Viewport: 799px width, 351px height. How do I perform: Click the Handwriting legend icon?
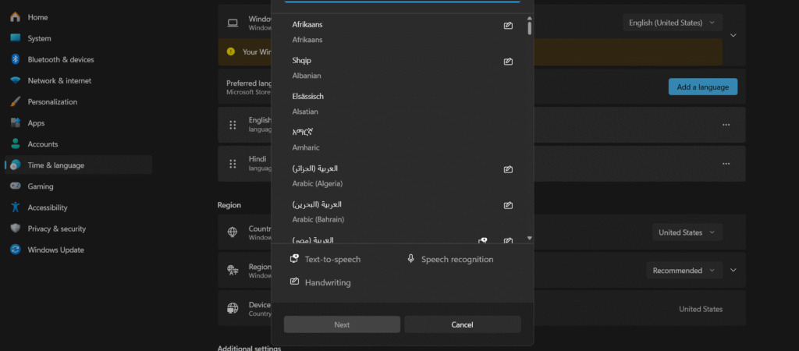[x=294, y=282]
